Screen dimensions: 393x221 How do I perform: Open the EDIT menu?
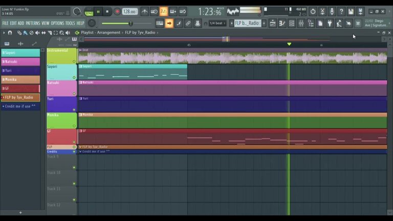click(13, 24)
